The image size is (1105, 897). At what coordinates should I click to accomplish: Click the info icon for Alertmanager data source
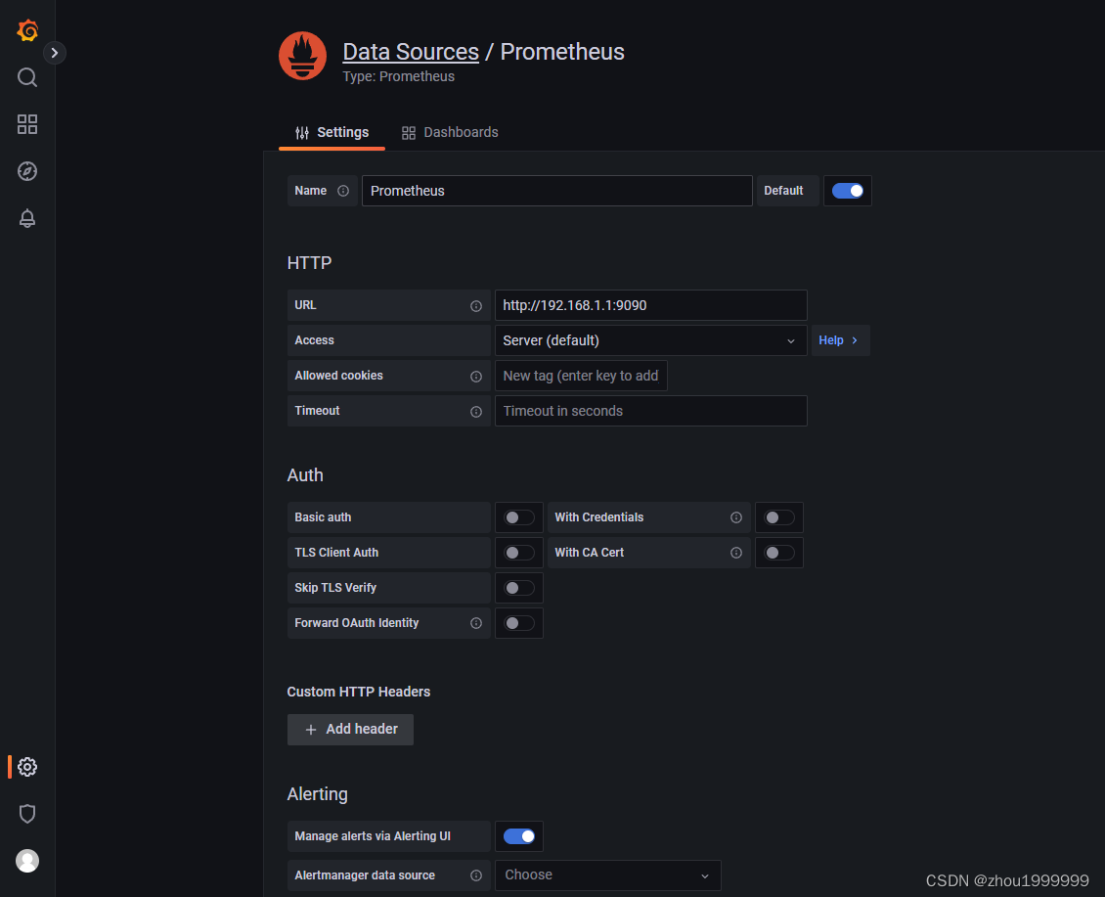pyautogui.click(x=476, y=875)
